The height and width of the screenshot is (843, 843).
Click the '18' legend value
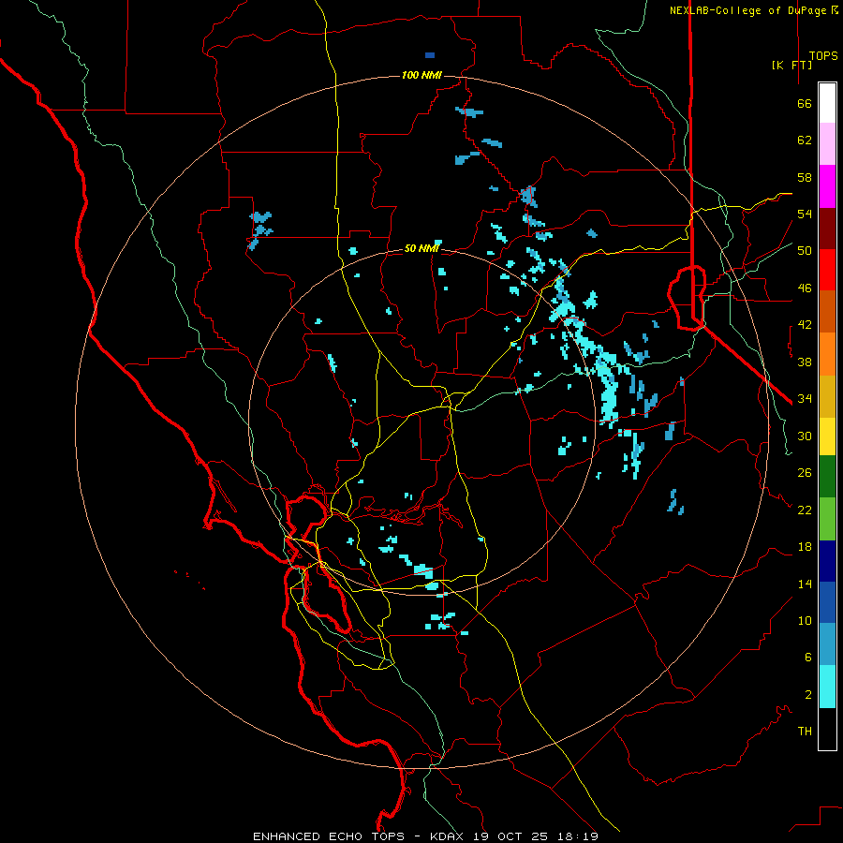(805, 546)
